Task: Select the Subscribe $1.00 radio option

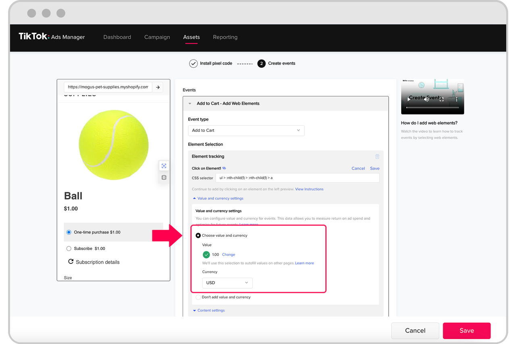Action: coord(69,249)
